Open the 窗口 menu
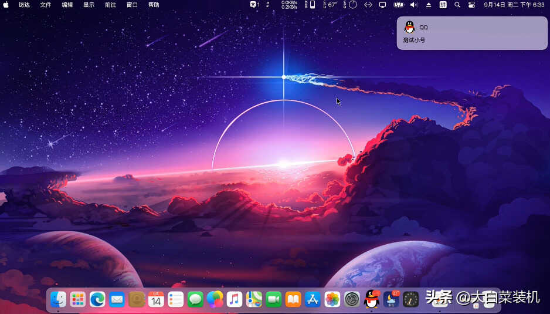 [133, 5]
